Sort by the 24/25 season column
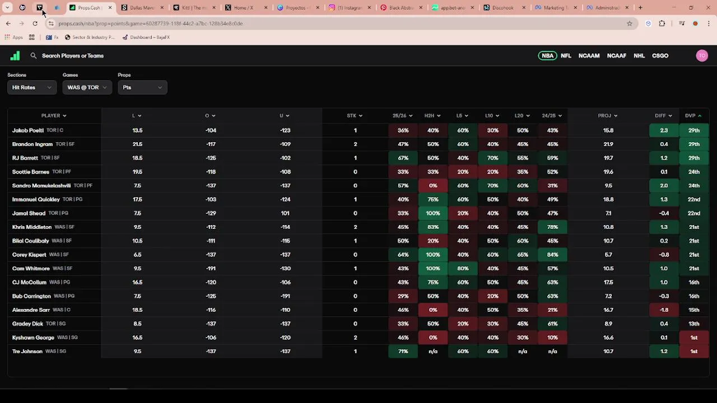This screenshot has height=403, width=717. tap(552, 116)
